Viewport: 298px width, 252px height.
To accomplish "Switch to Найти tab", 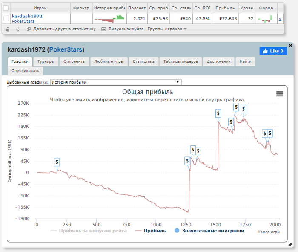I will pos(245,61).
